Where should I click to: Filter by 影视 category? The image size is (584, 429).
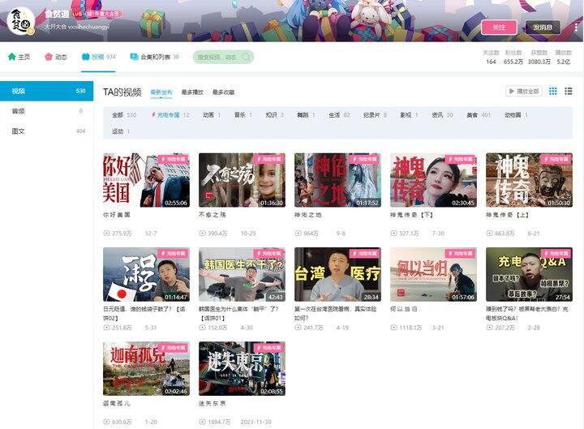point(409,115)
